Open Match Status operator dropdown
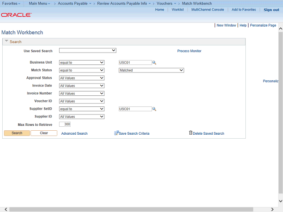 82,70
